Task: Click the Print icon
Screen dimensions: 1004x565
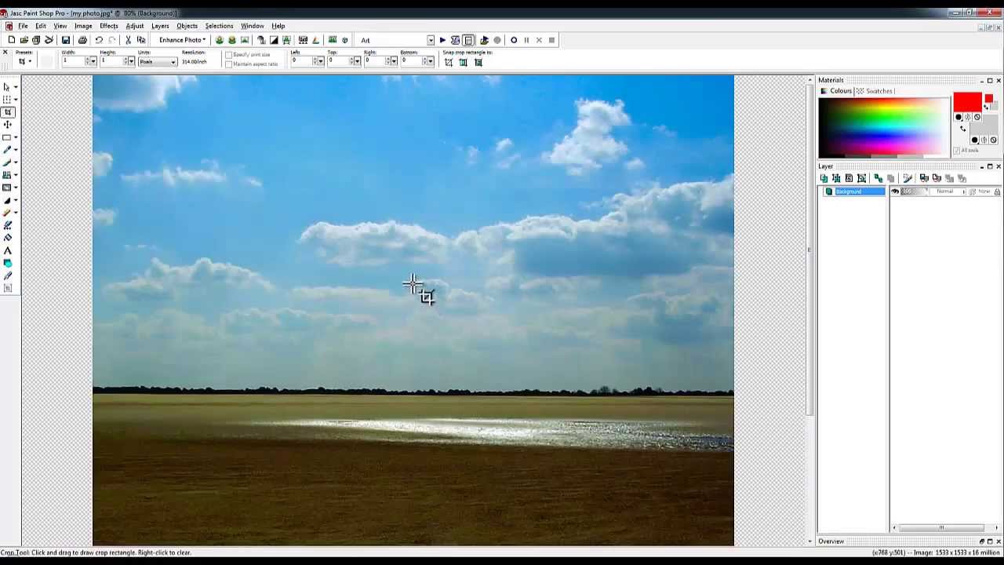Action: [82, 40]
